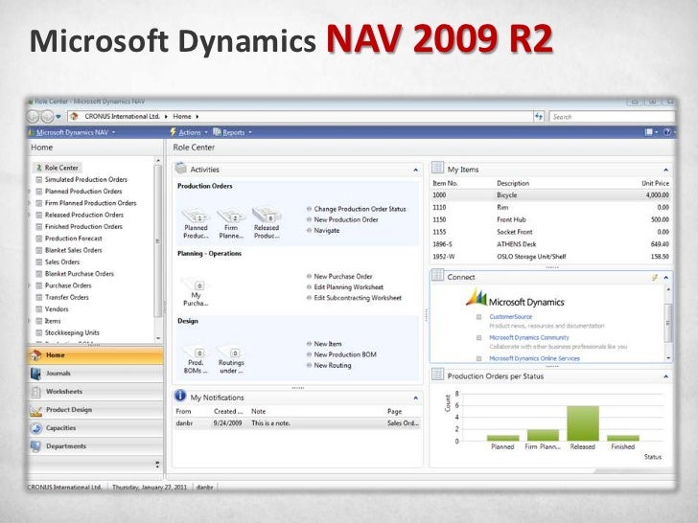Open the Routings under development cue
The image size is (698, 523).
pyautogui.click(x=231, y=359)
